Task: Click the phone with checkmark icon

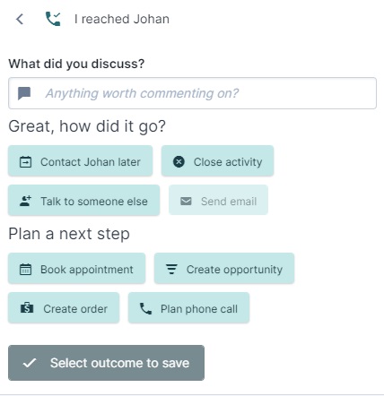Action: (x=53, y=19)
